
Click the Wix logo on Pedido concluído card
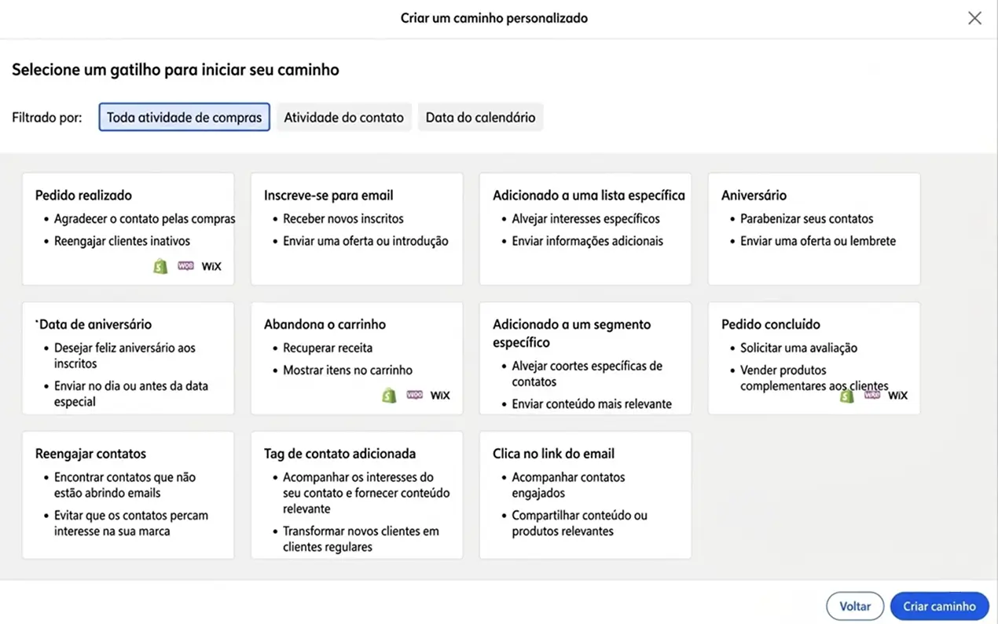pyautogui.click(x=897, y=396)
